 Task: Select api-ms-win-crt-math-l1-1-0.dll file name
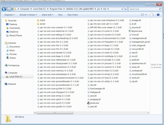(x=104, y=53)
